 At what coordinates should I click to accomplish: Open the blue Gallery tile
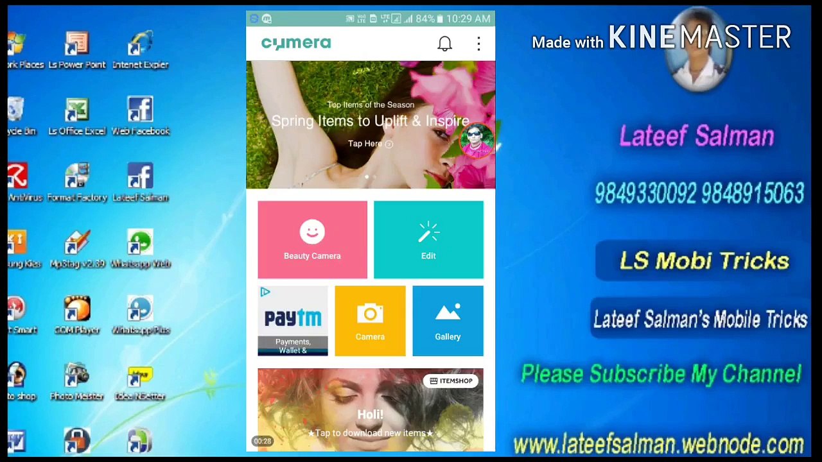tap(448, 321)
